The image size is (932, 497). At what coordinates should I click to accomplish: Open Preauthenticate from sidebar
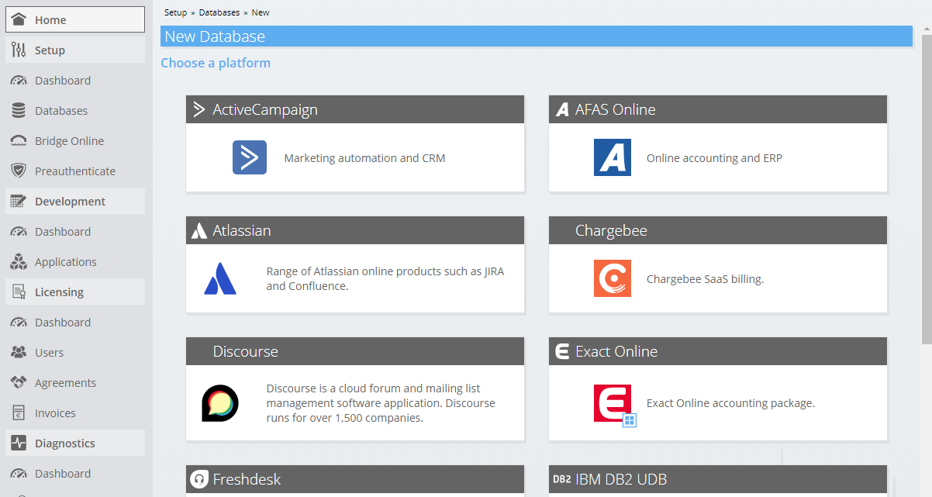click(x=75, y=171)
